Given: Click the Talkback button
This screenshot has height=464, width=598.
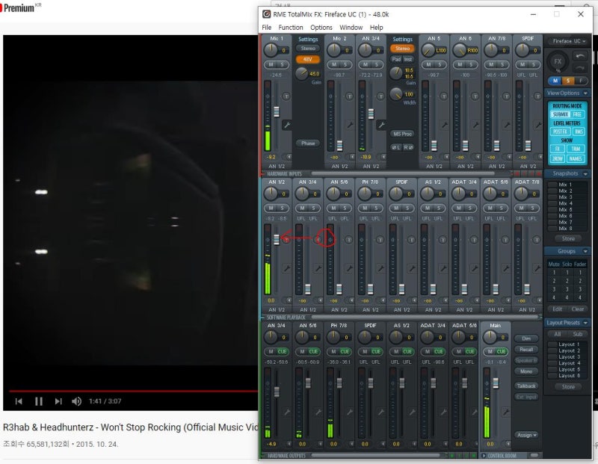Looking at the screenshot, I should (x=526, y=386).
